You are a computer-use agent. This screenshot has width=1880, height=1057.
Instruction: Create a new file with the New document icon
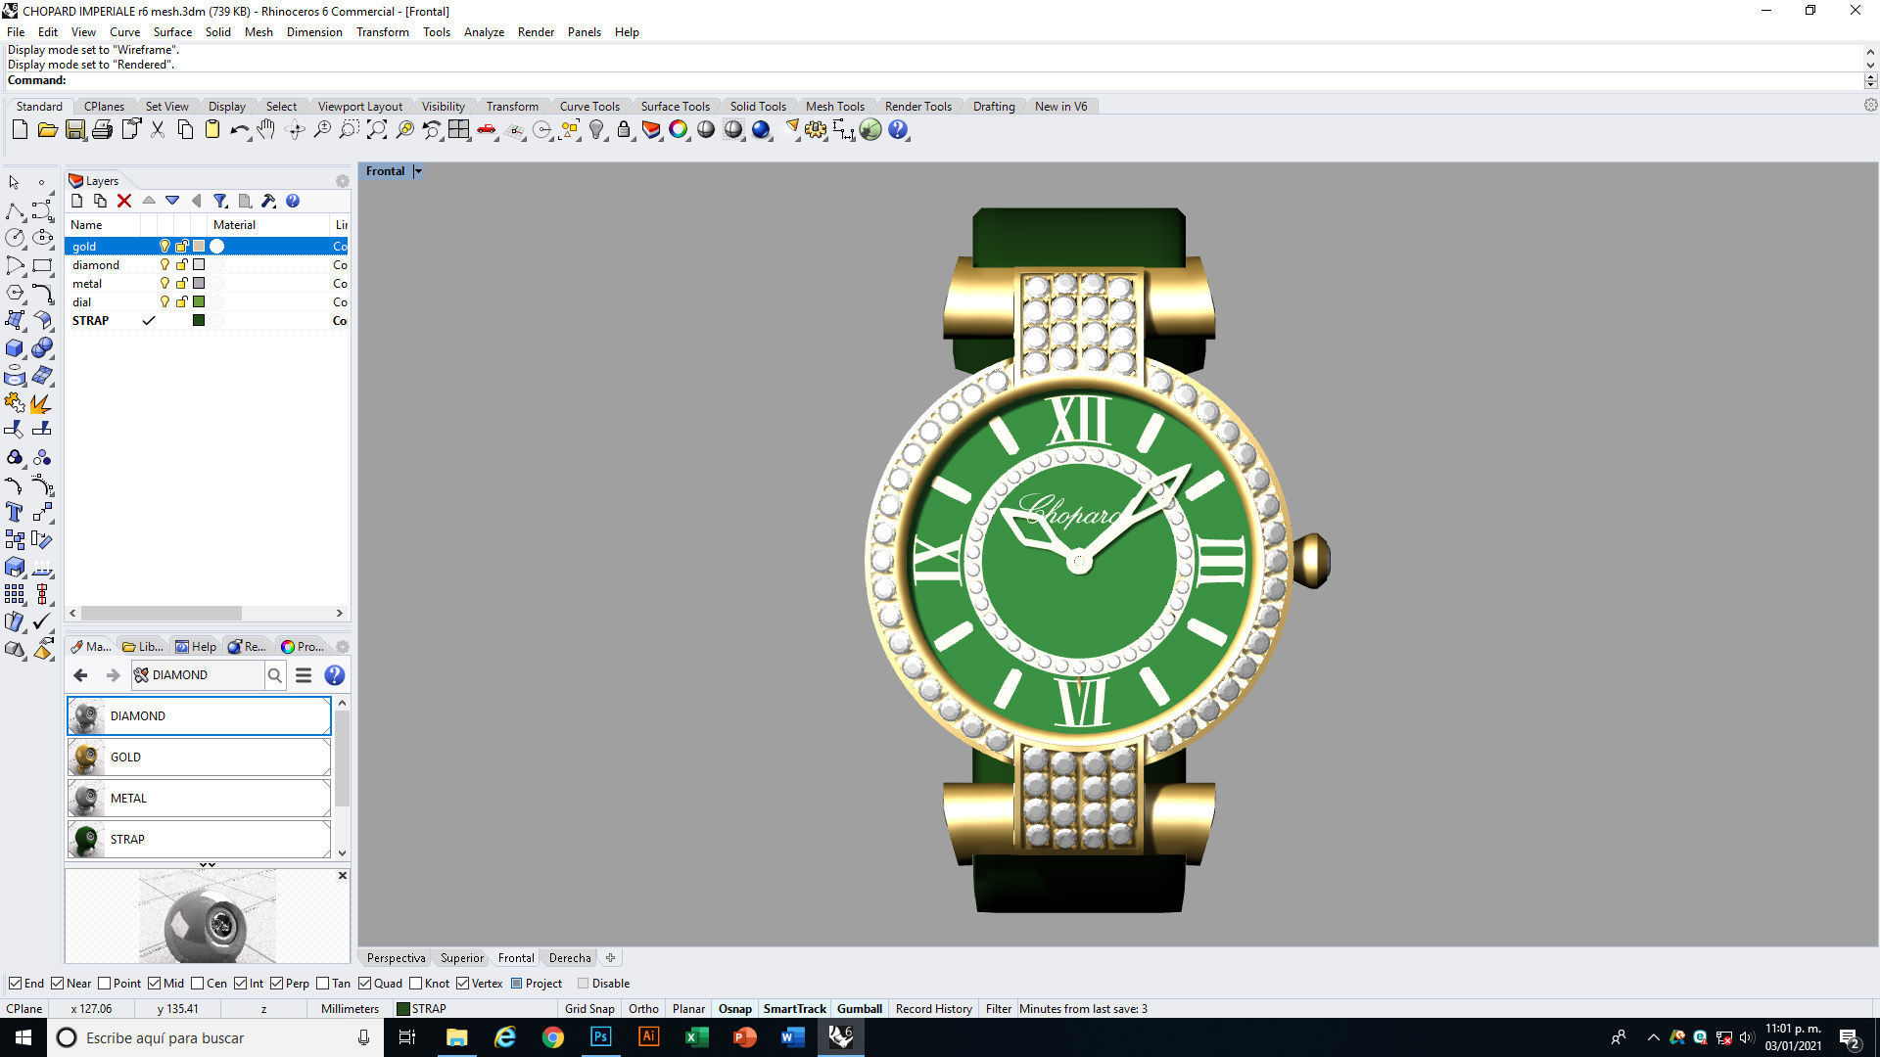[20, 129]
